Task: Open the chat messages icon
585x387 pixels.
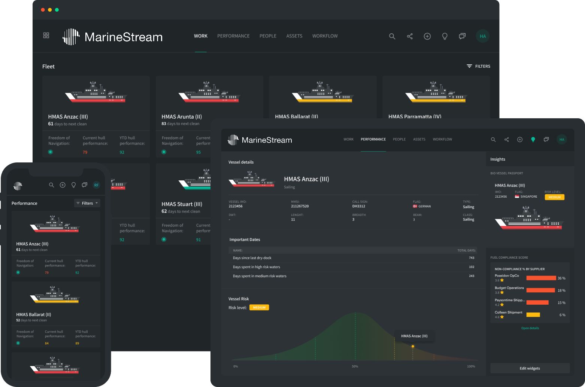Action: [x=462, y=36]
